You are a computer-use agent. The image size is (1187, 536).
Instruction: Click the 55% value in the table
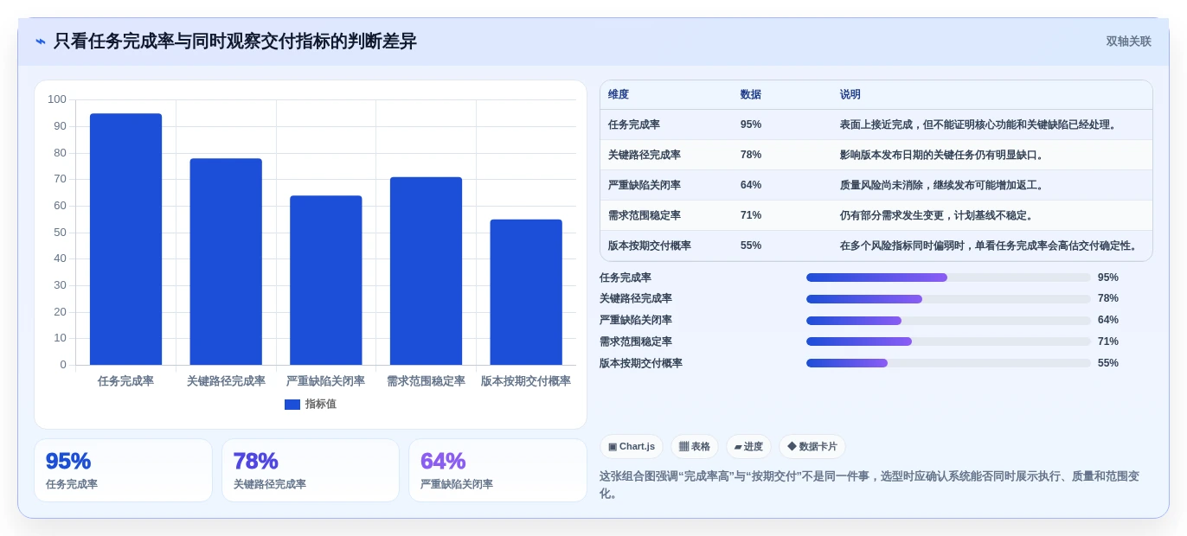[x=751, y=246]
